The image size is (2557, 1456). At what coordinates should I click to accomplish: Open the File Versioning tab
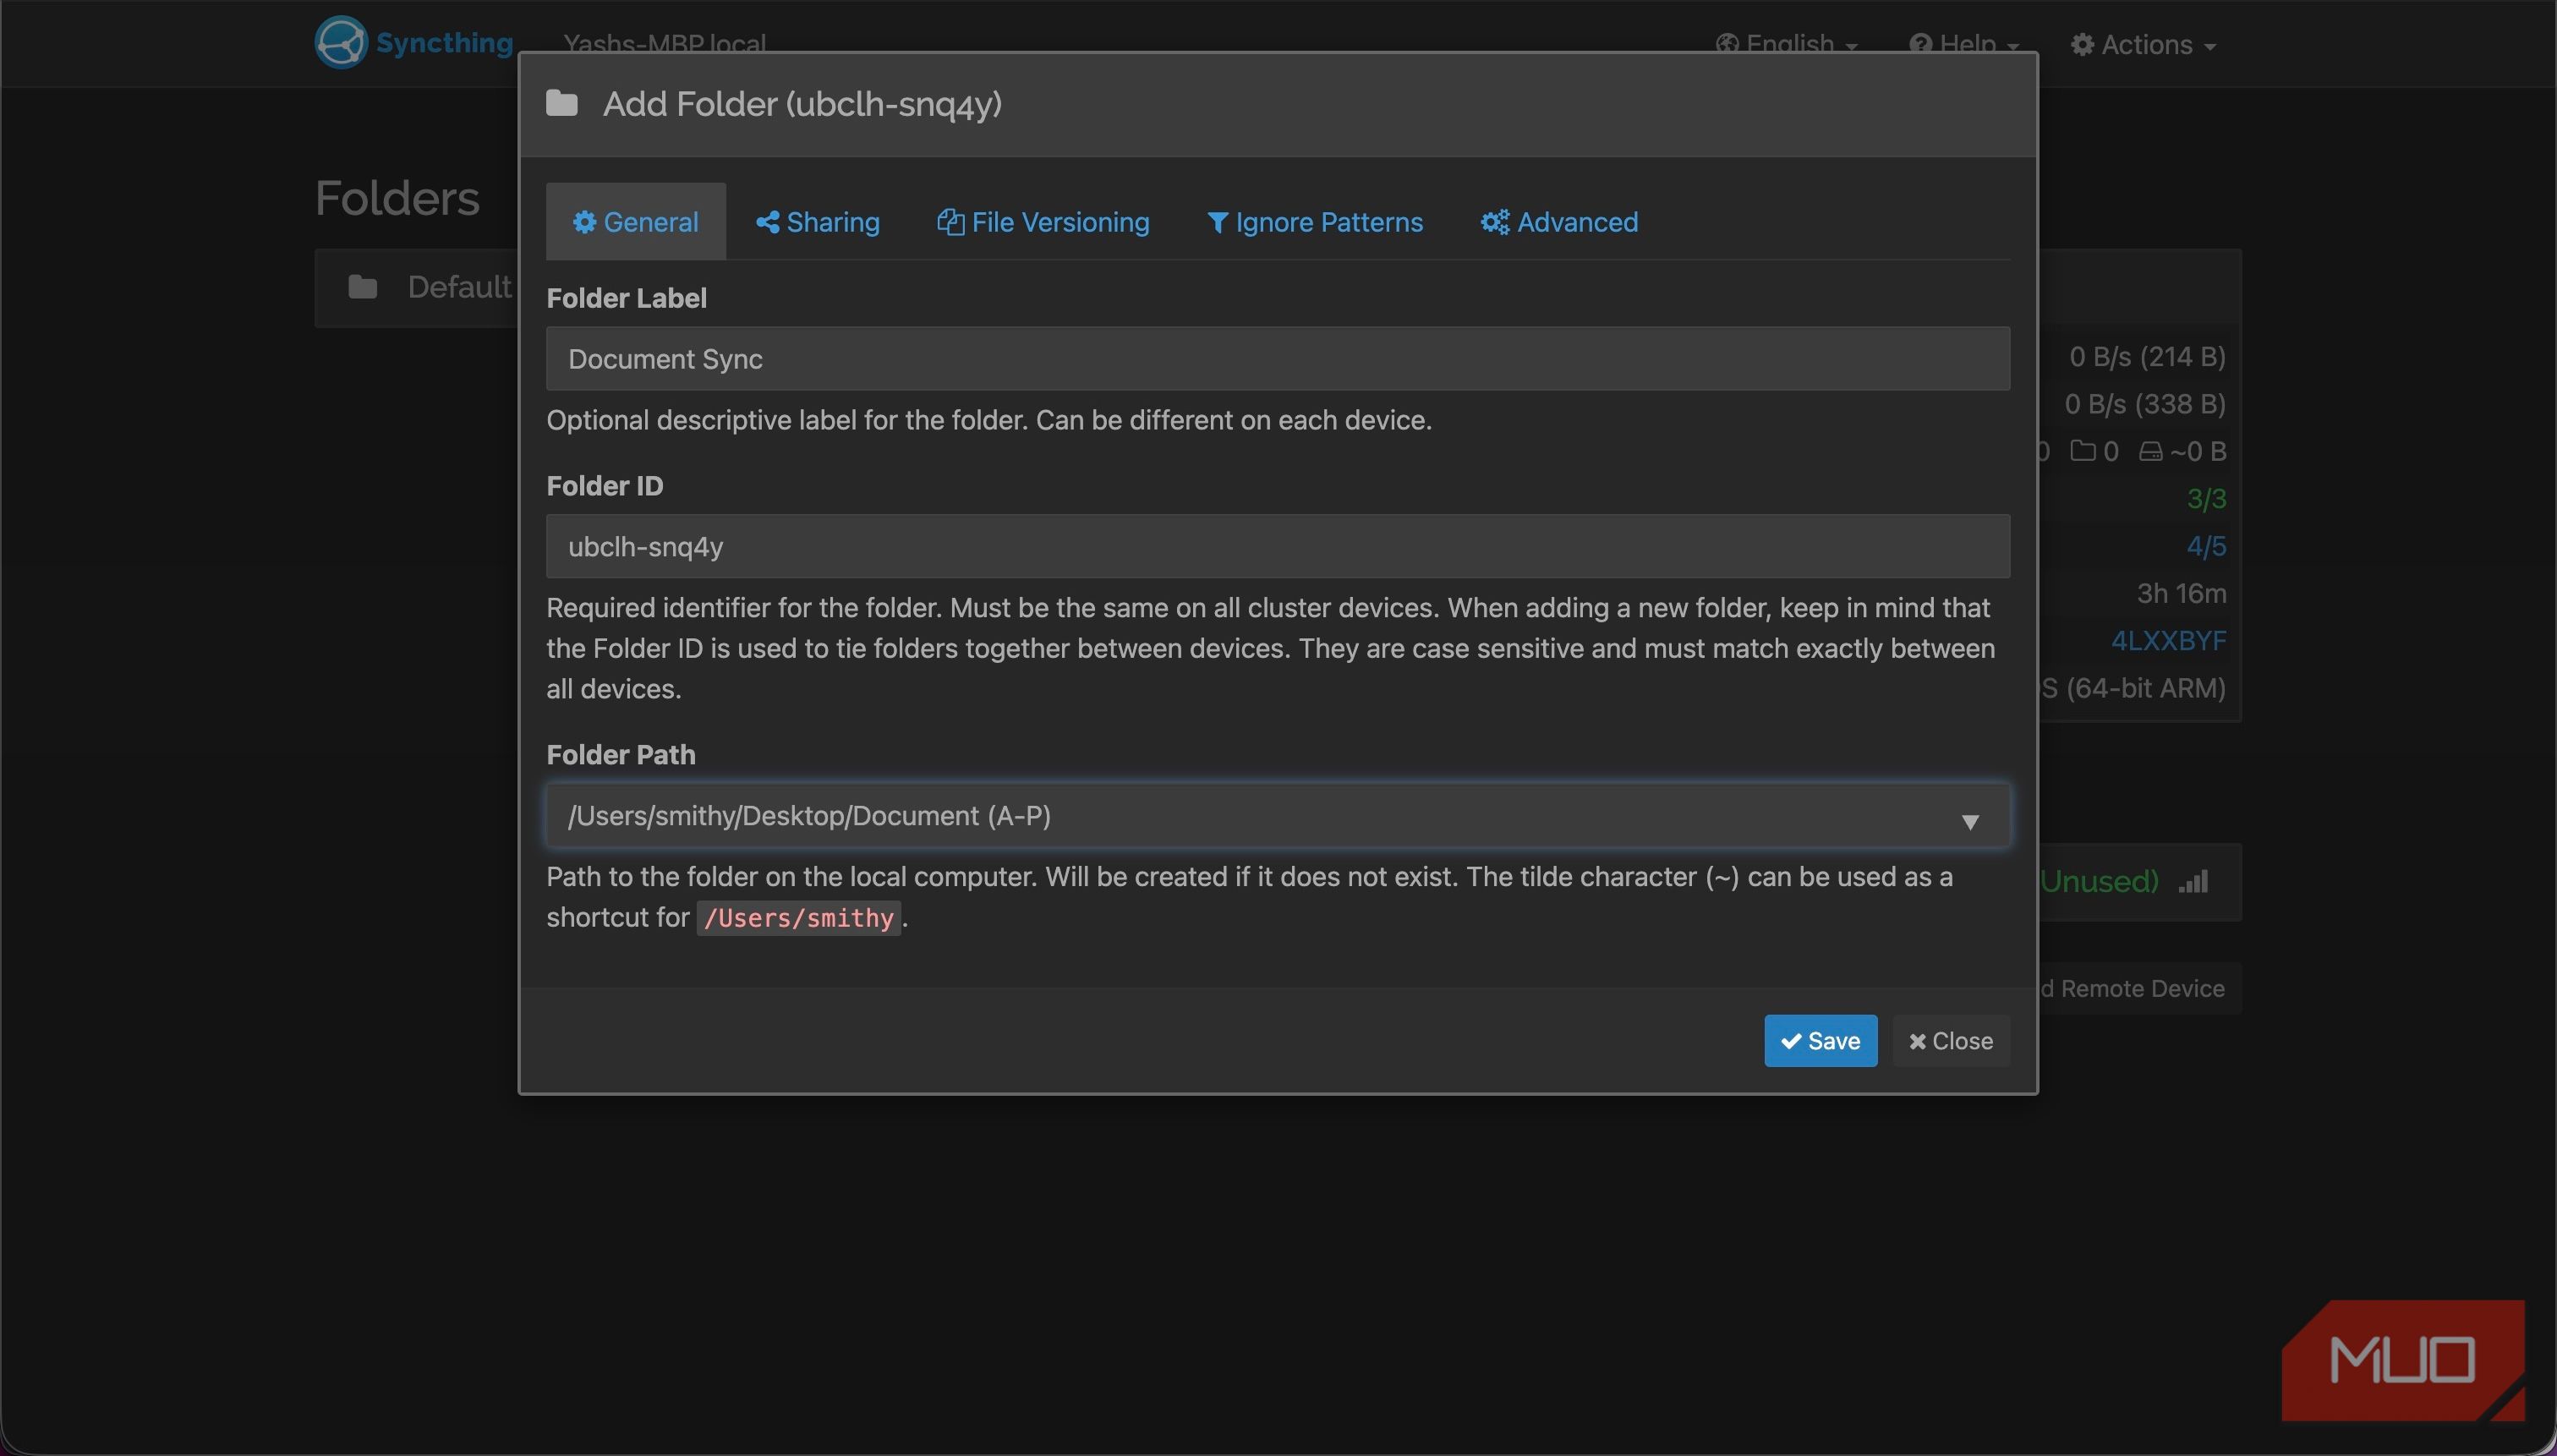1043,222
